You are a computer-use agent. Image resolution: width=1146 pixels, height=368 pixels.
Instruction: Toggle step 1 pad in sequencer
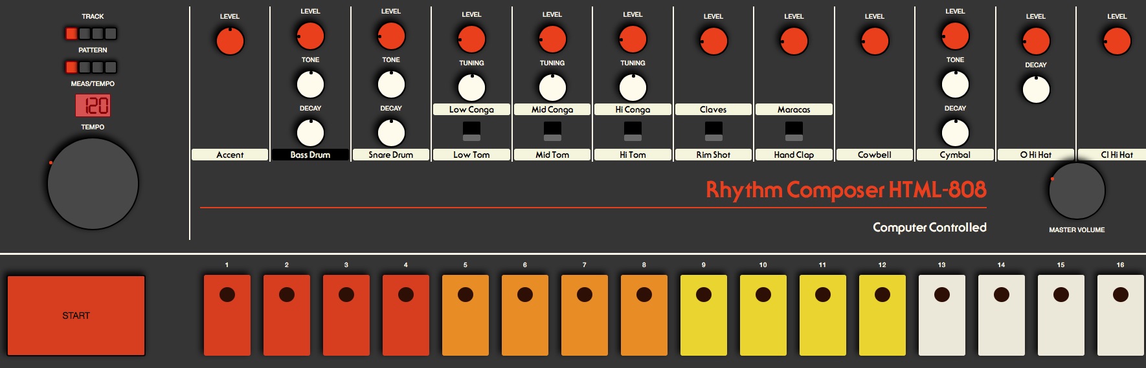[x=227, y=315]
